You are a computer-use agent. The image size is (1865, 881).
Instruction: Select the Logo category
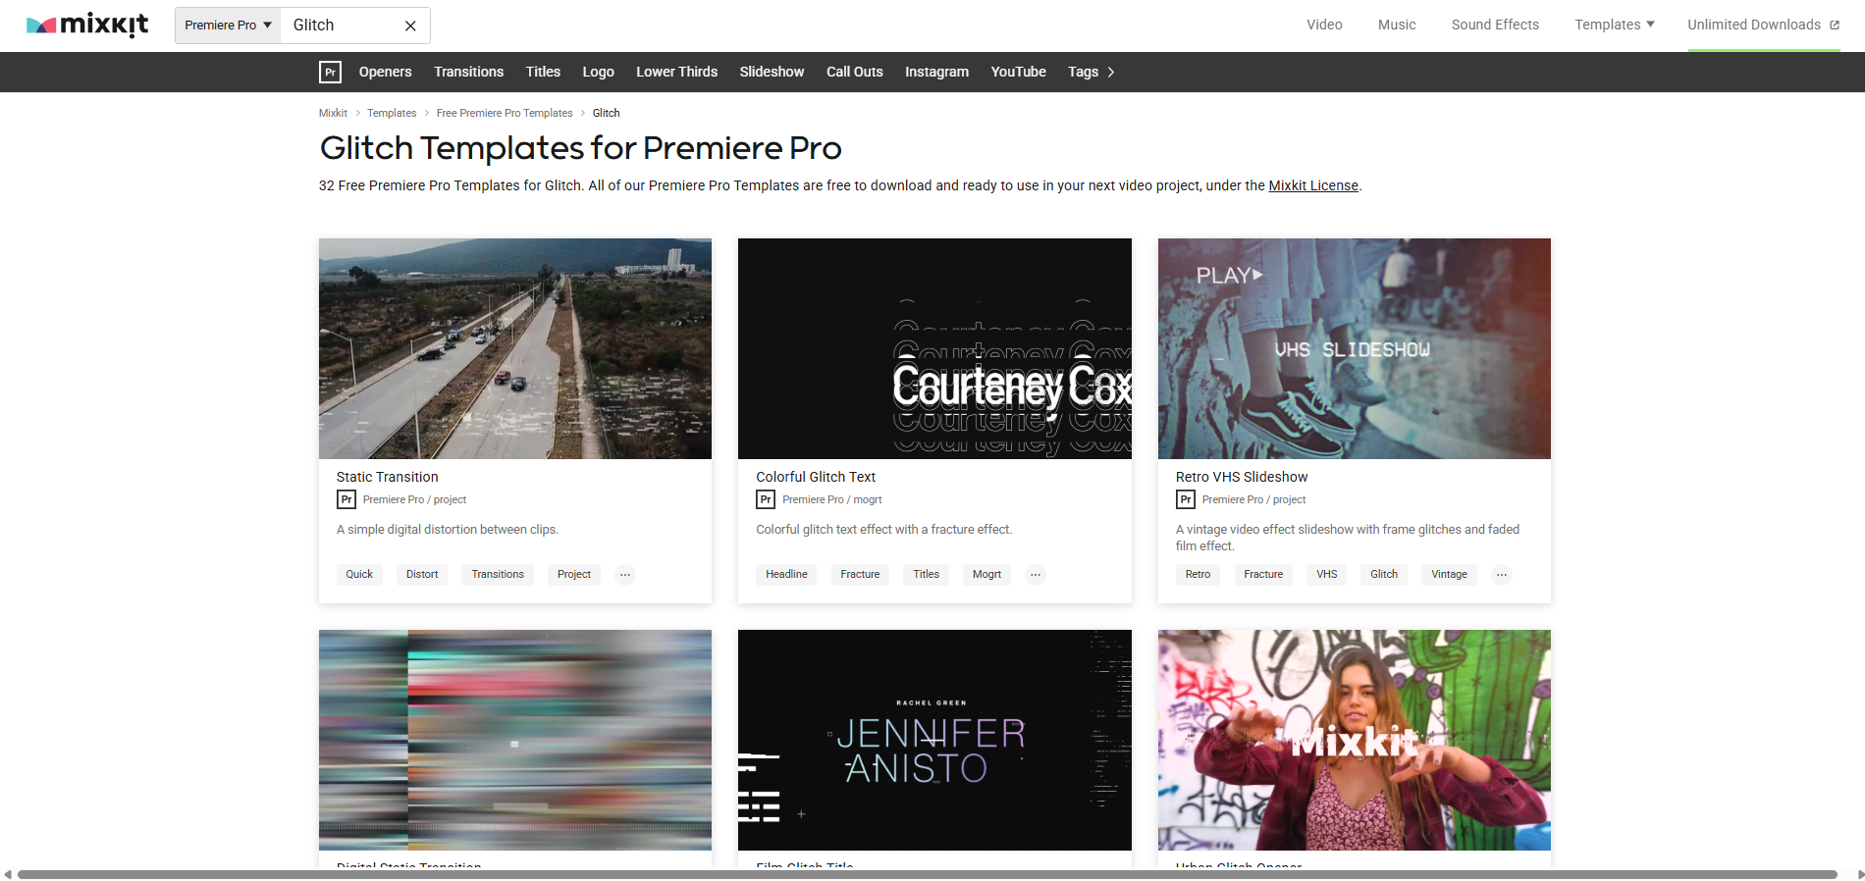point(599,72)
